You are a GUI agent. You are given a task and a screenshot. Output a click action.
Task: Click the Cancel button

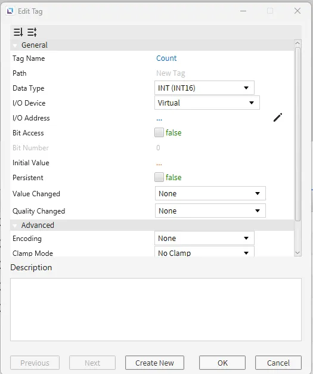(x=278, y=363)
